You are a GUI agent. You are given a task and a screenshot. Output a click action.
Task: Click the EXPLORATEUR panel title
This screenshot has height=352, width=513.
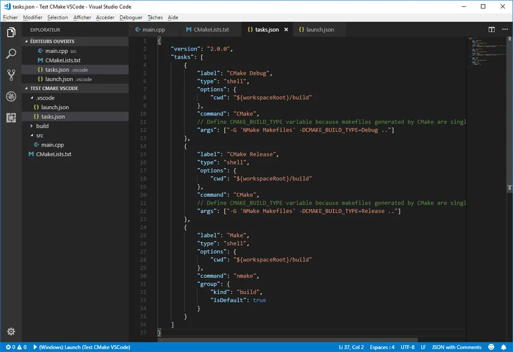click(45, 30)
